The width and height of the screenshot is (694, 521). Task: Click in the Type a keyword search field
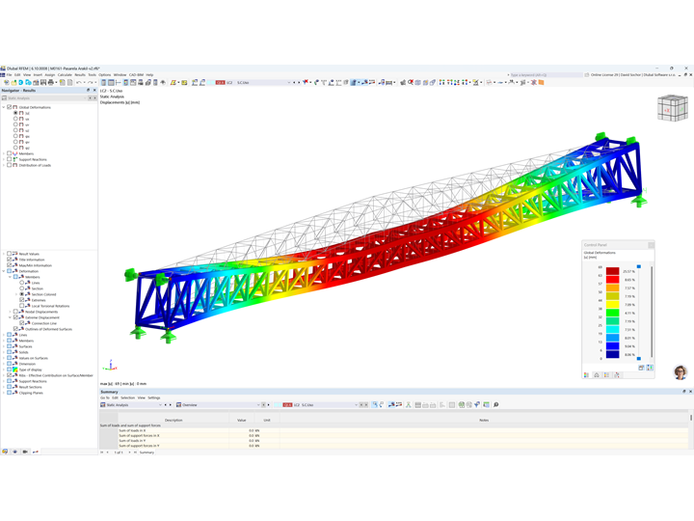[547, 75]
